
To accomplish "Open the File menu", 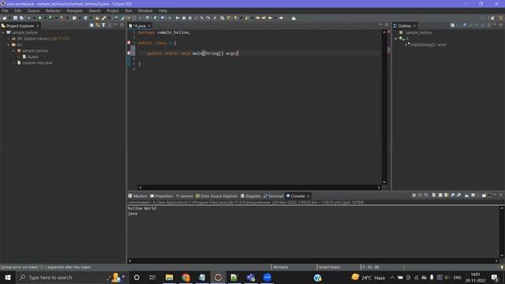I will (x=5, y=10).
